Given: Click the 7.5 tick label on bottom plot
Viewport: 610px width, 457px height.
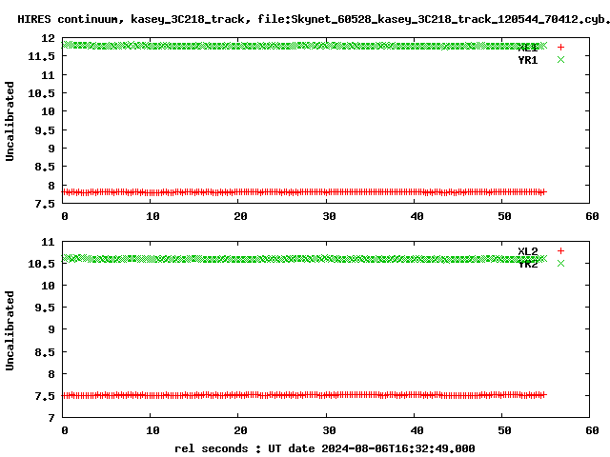Looking at the screenshot, I should coord(45,396).
